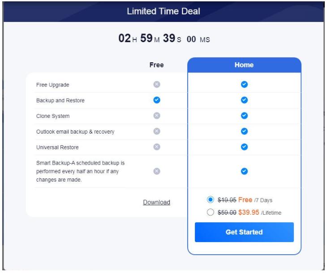Click the gray X icon for Outlook email backup
This screenshot has height=273, width=331.
[x=157, y=131]
